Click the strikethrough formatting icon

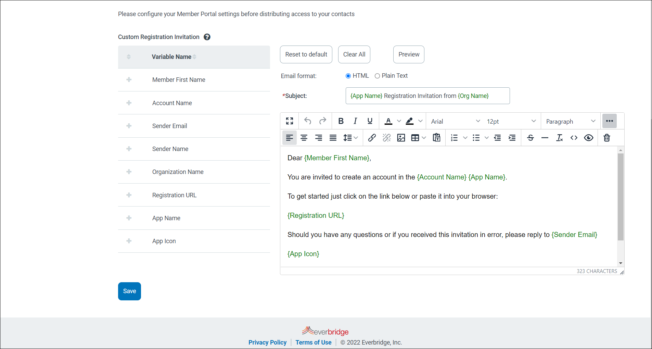pyautogui.click(x=530, y=138)
